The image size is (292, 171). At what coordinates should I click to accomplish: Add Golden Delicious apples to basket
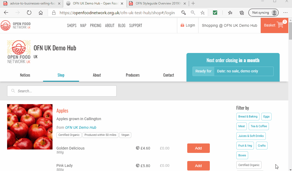click(x=198, y=148)
